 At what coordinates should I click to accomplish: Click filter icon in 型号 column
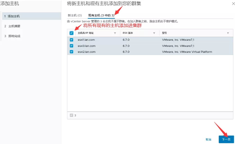(x=228, y=33)
